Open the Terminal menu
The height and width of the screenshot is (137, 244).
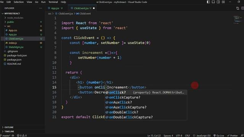click(53, 2)
